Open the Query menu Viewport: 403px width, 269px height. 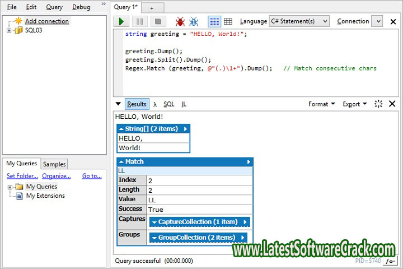click(54, 7)
